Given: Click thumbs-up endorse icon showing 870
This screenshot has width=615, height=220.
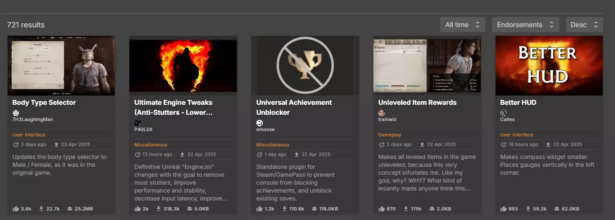Looking at the screenshot, I should point(382,208).
